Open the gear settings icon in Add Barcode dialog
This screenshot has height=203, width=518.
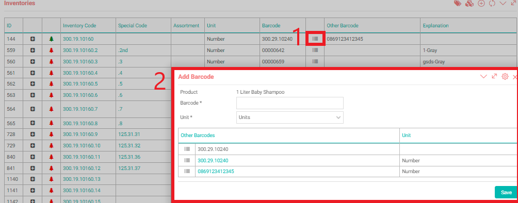point(505,77)
